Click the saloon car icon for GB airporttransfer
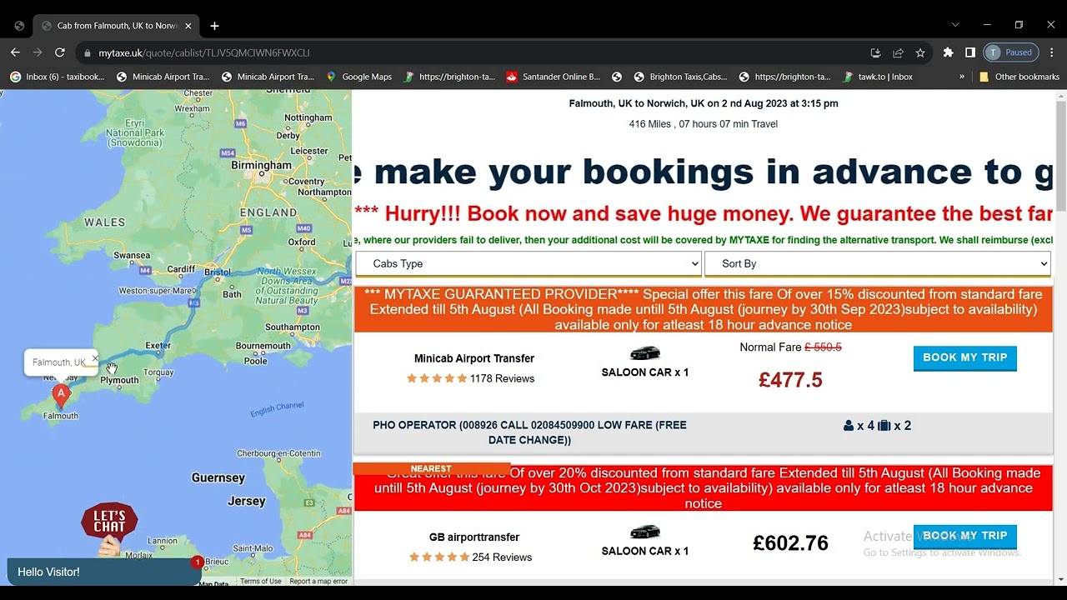 [x=644, y=532]
